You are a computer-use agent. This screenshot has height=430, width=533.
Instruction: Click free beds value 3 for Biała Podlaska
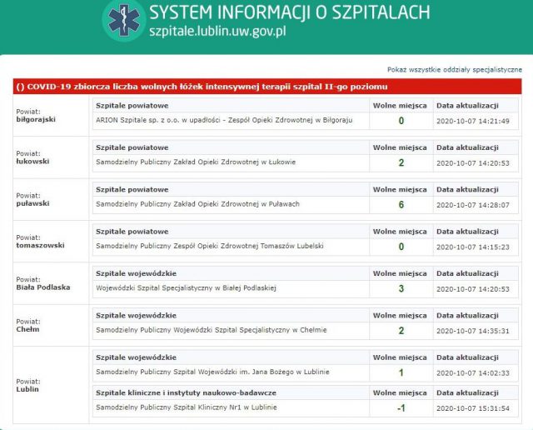coord(401,289)
